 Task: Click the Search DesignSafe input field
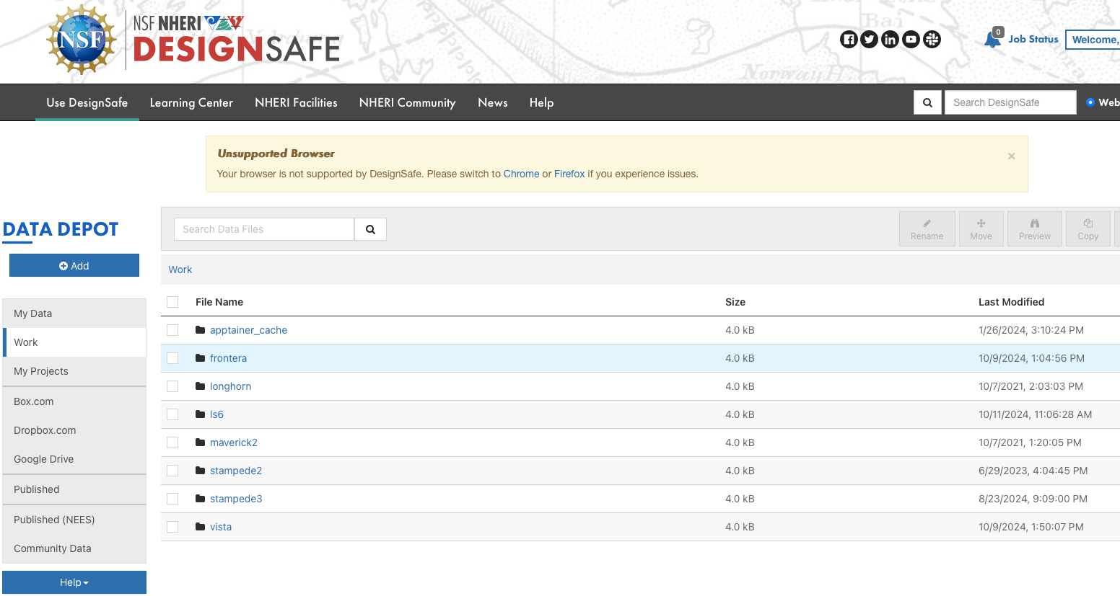tap(1010, 102)
